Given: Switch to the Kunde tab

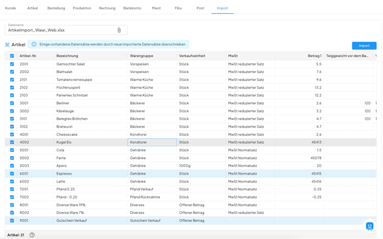Looking at the screenshot, I should tap(10, 9).
